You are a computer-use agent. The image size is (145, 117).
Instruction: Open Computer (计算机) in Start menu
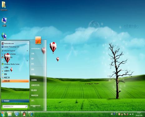33,75
